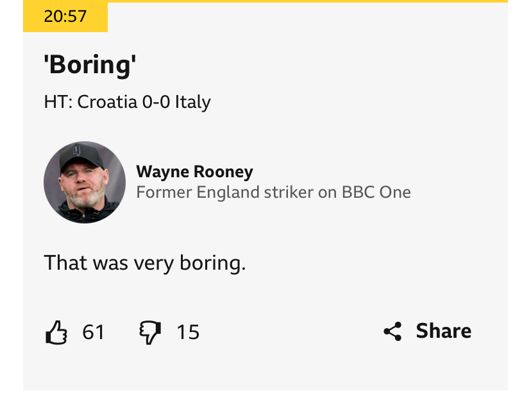Click the share arrow icon
Viewport: 531px width, 393px height.
(392, 331)
